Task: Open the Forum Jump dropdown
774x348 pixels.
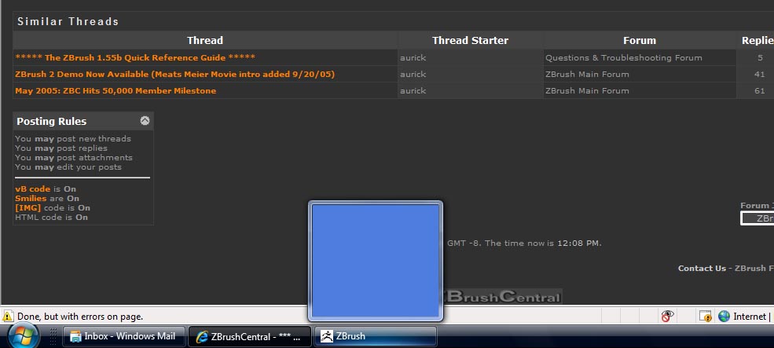Action: coord(757,218)
